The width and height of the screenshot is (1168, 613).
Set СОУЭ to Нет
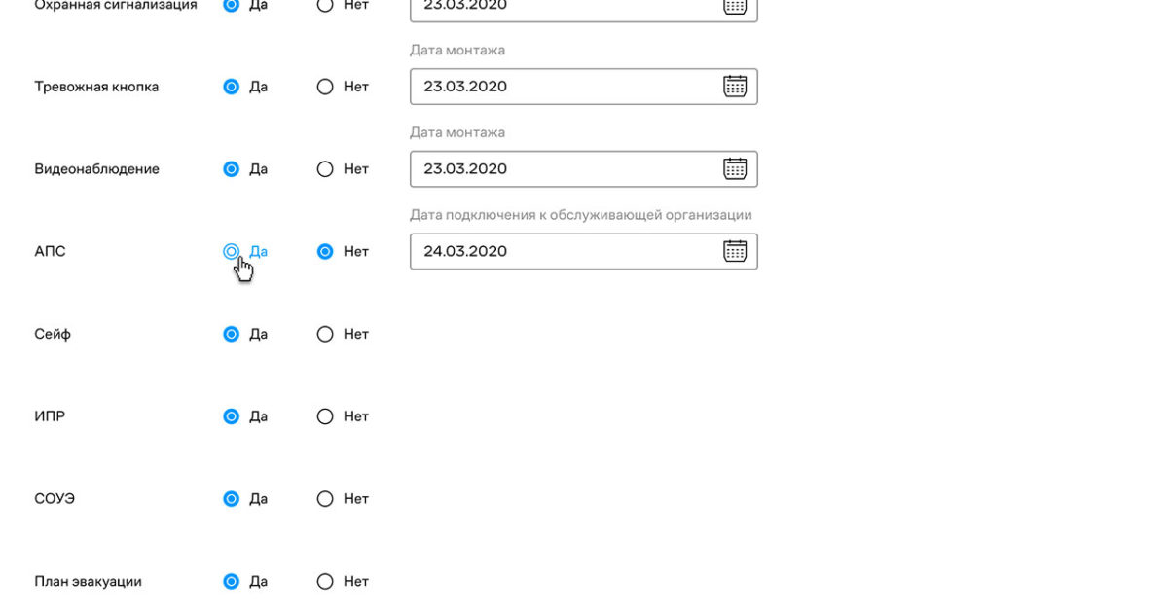pyautogui.click(x=325, y=499)
